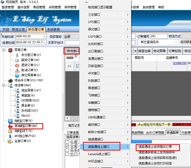This screenshot has width=191, height=168.
Task: Expand the Lazada线上接口 submenu arrow
Action: (127, 154)
